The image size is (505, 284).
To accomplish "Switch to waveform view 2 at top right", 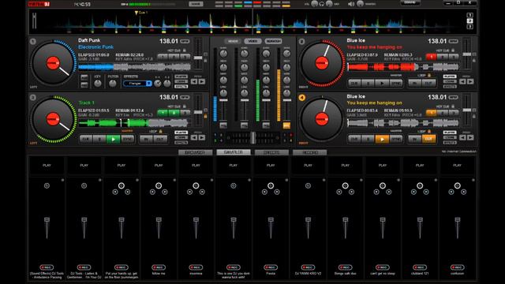I will click(x=470, y=21).
